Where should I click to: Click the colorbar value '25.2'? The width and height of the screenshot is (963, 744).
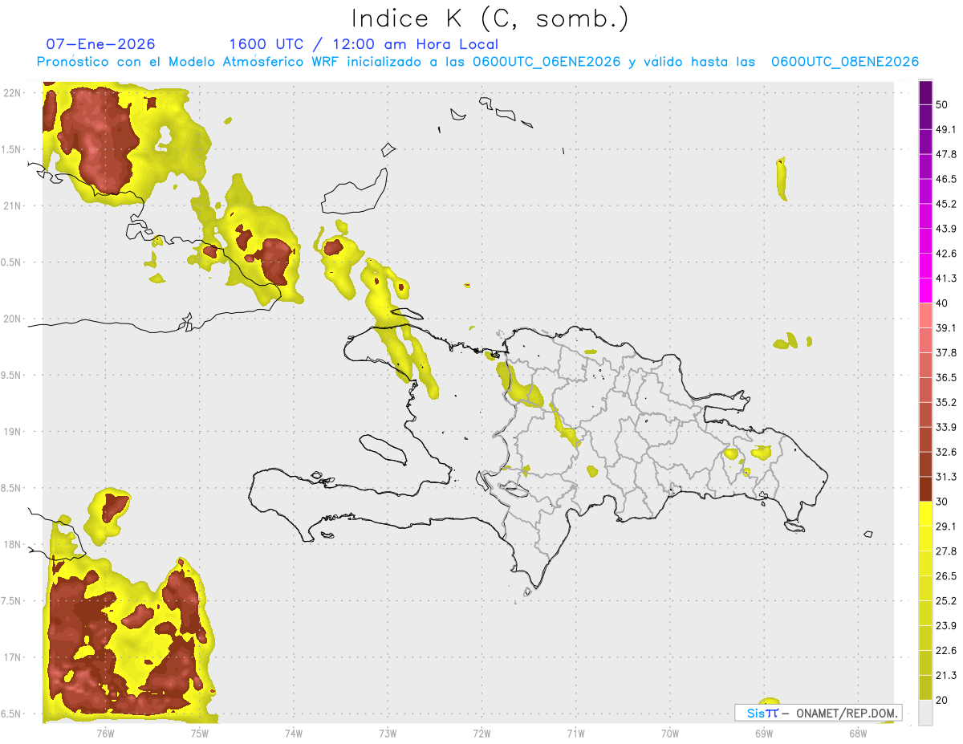pyautogui.click(x=947, y=601)
